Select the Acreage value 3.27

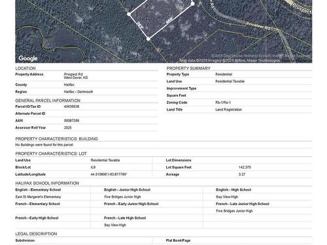[242, 174]
